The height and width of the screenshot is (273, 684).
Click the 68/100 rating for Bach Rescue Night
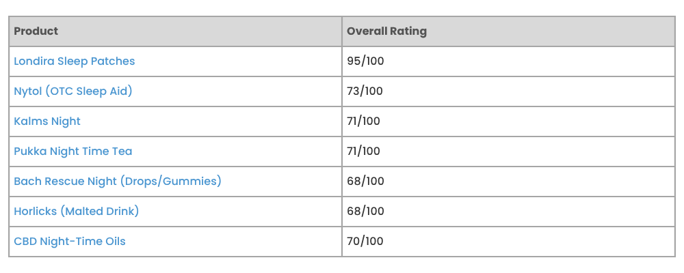pos(365,181)
